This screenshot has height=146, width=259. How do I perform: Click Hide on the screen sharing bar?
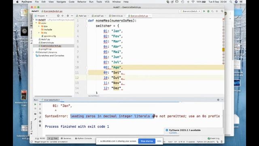coord(159,141)
